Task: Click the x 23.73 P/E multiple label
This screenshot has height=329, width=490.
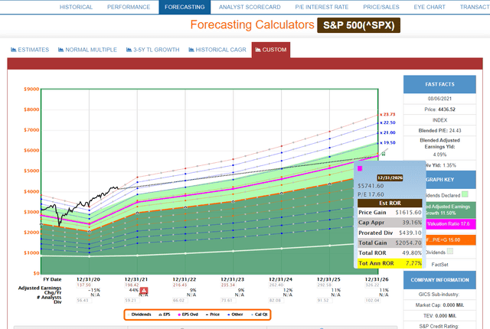Action: coord(387,115)
